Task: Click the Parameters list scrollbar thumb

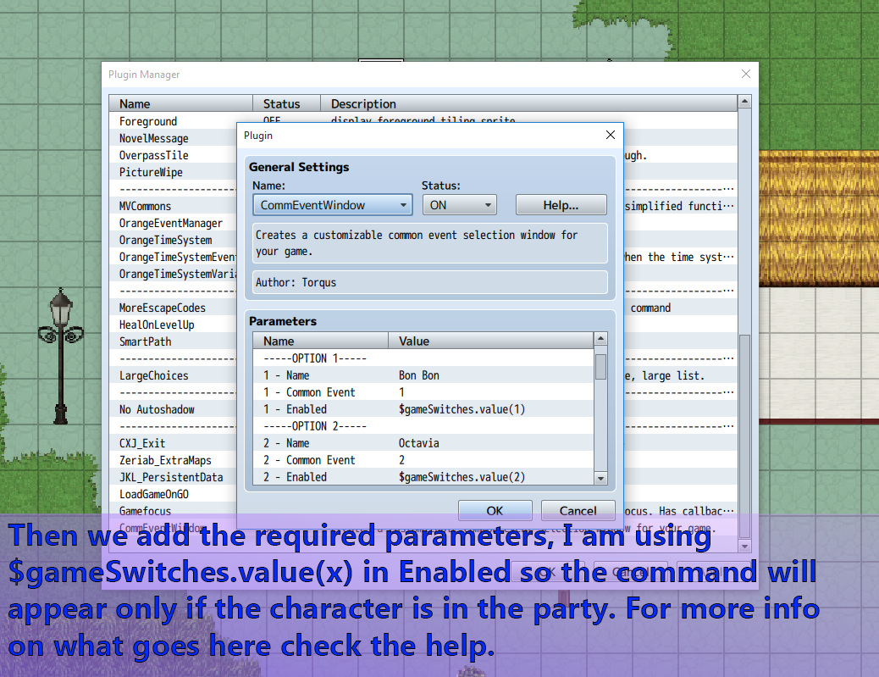Action: click(x=600, y=367)
